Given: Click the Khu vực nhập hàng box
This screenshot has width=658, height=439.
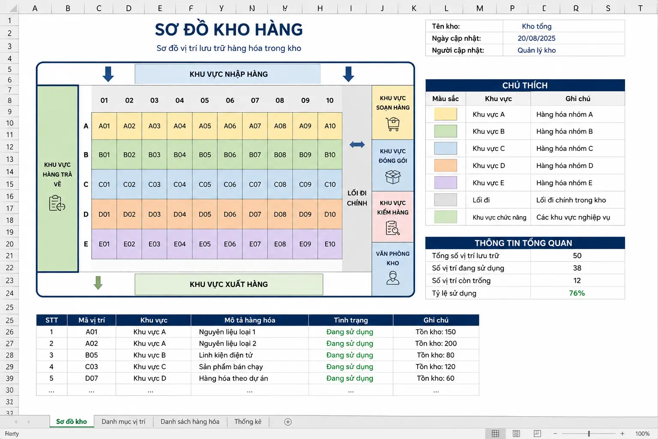Looking at the screenshot, I should [227, 74].
